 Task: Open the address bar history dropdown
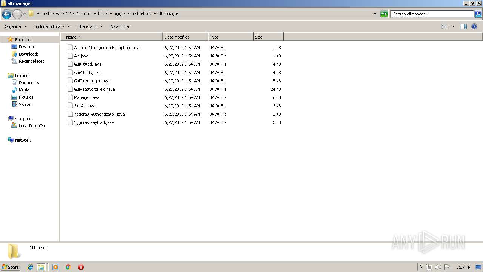(x=375, y=14)
